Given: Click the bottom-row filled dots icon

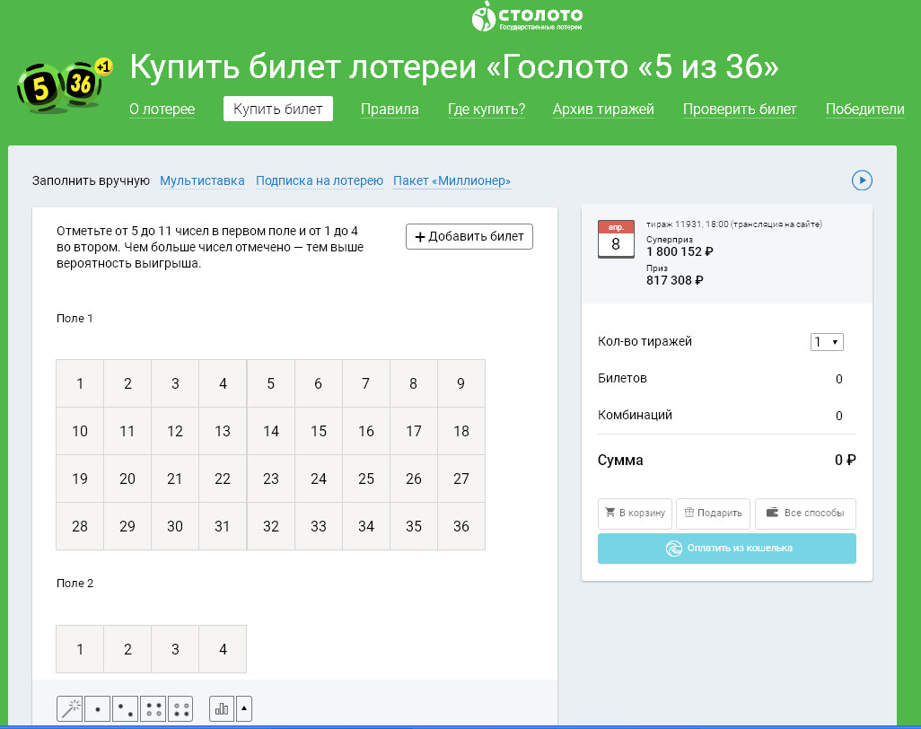Looking at the screenshot, I should click(180, 708).
